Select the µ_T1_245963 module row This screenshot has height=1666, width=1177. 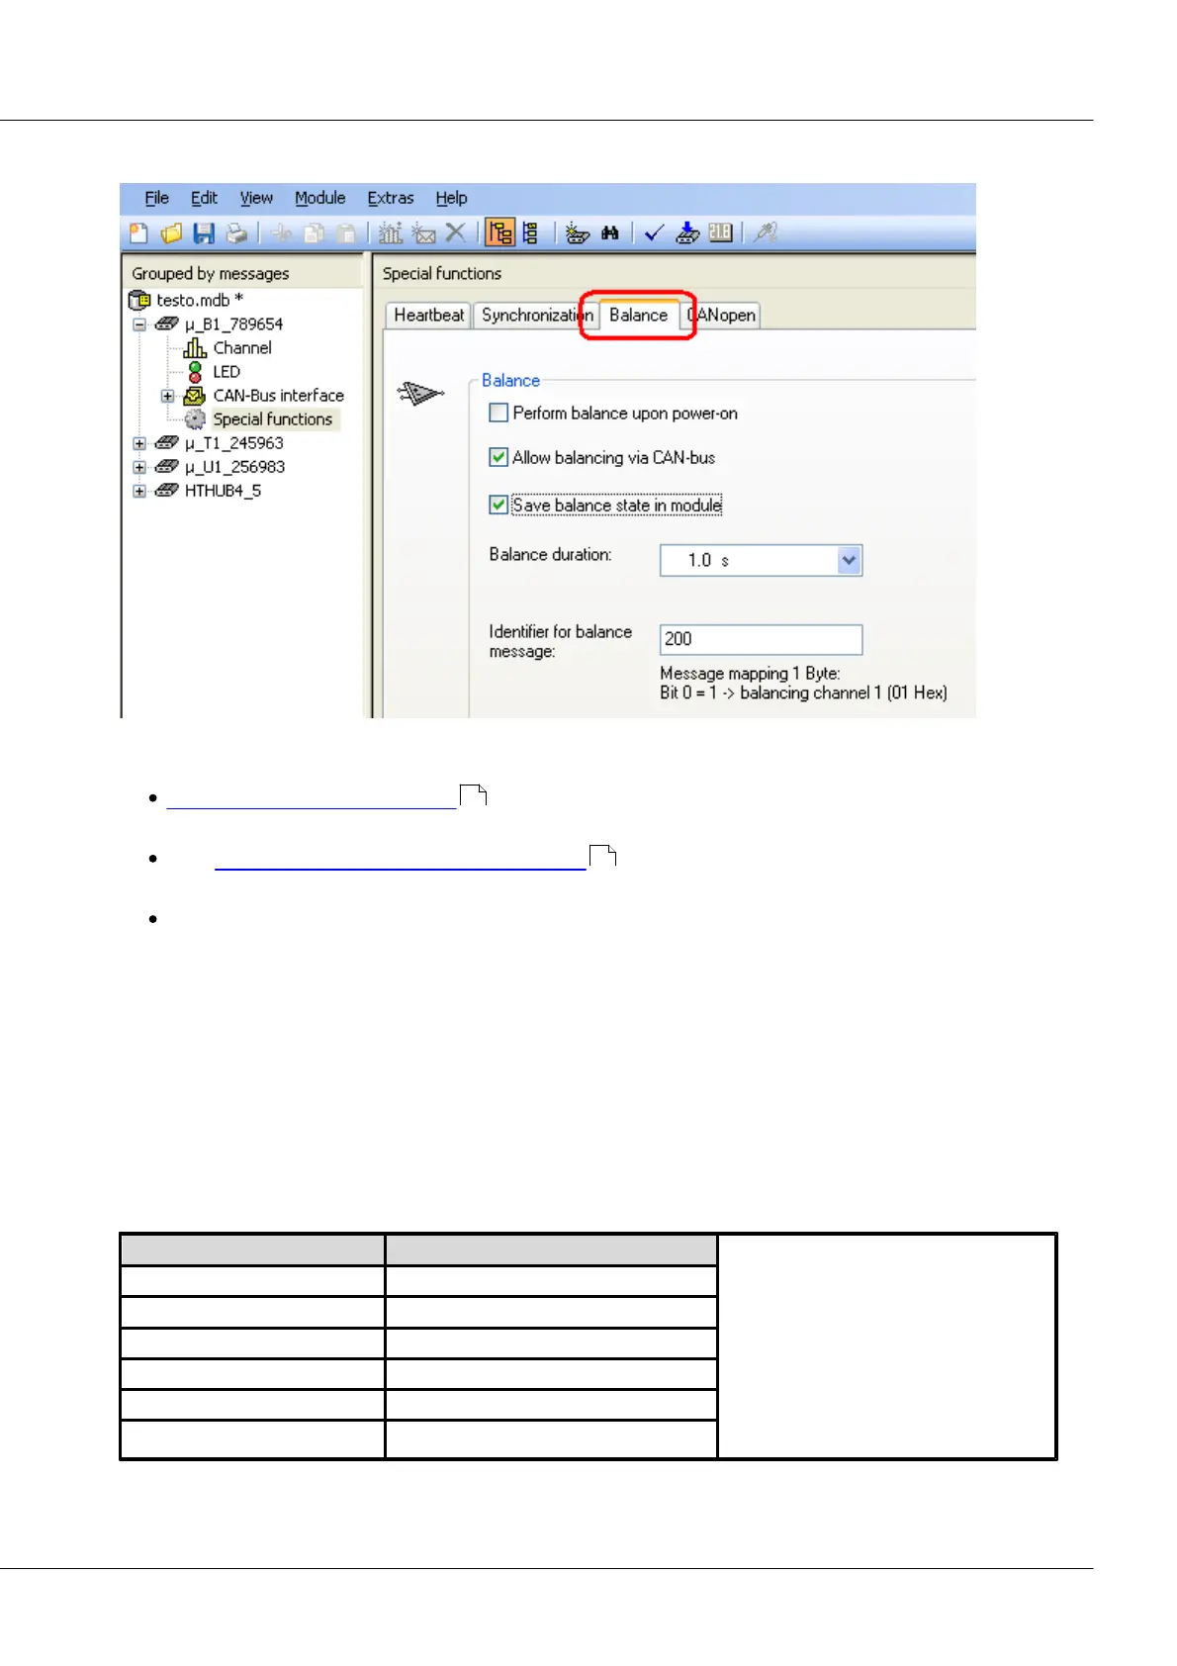click(x=234, y=443)
